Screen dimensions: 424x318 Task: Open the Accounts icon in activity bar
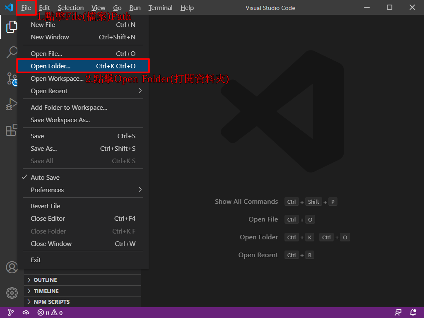click(12, 267)
